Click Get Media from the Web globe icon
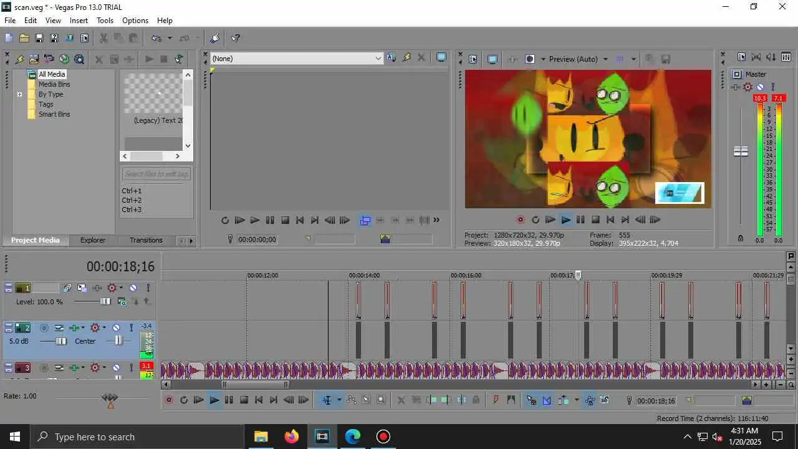Viewport: 798px width, 449px height. 64,59
